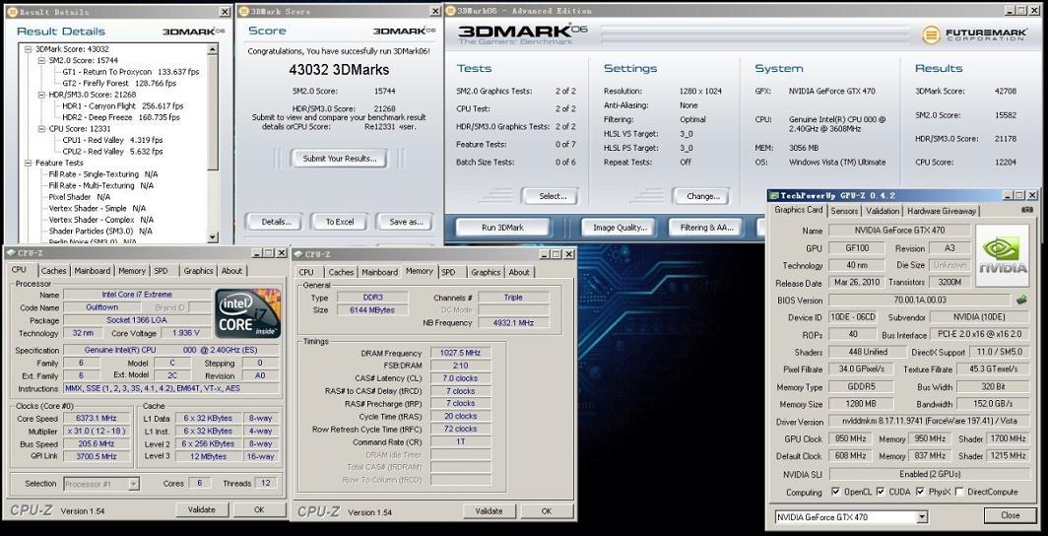Click OK in the CPU-Z Memory window
Screen dimensions: 1048x536
click(547, 510)
